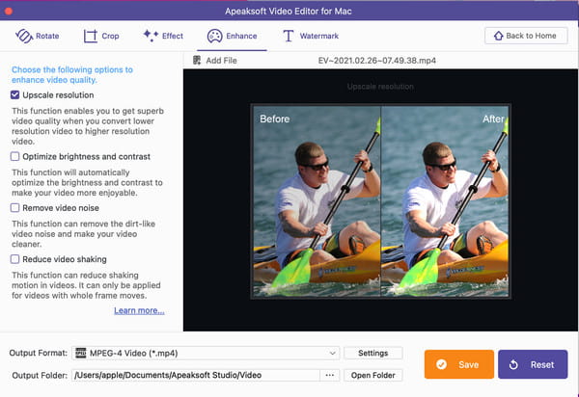Click the Watermark T icon
This screenshot has width=579, height=397.
pyautogui.click(x=288, y=36)
